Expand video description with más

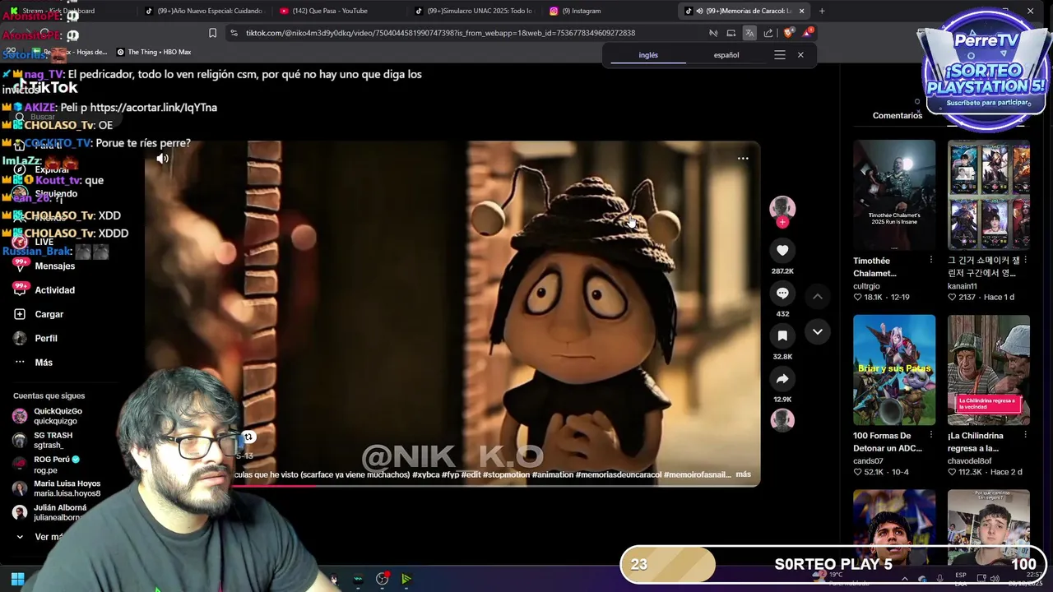[x=743, y=474]
